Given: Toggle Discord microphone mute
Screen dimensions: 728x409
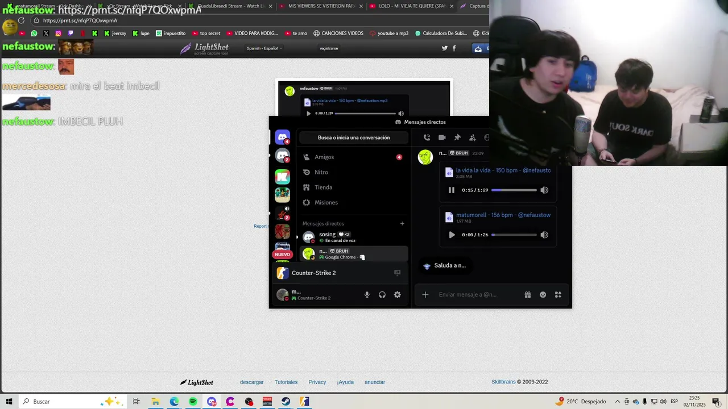Looking at the screenshot, I should click(x=367, y=294).
